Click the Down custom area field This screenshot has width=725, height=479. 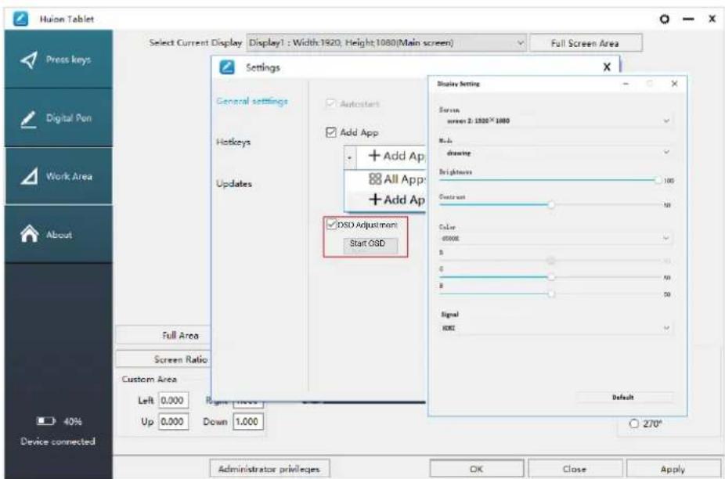(x=248, y=422)
